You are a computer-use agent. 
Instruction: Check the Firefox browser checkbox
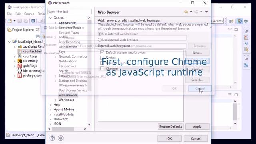pos(102,58)
